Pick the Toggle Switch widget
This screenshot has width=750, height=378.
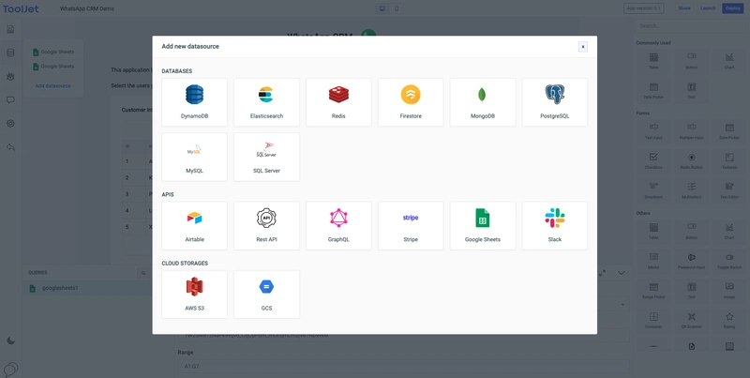pyautogui.click(x=729, y=262)
